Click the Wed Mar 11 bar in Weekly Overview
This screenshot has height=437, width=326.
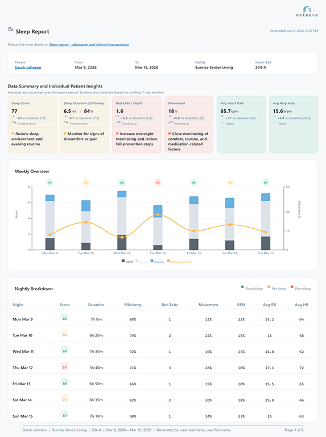point(122,220)
